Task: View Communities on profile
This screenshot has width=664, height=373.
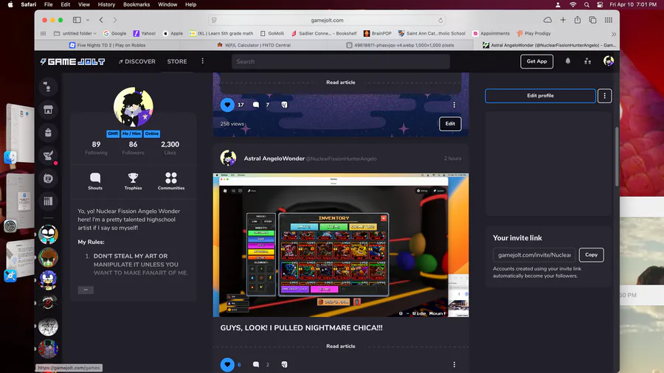Action: pos(171,181)
